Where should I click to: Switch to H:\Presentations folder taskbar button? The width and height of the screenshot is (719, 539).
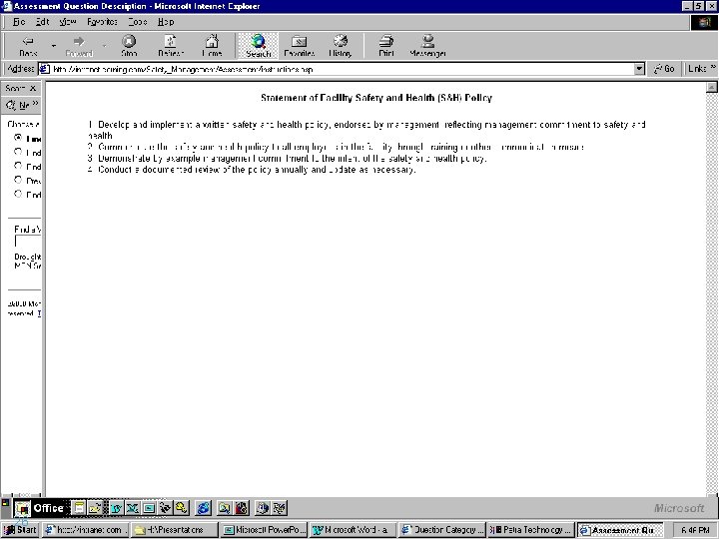tap(174, 530)
